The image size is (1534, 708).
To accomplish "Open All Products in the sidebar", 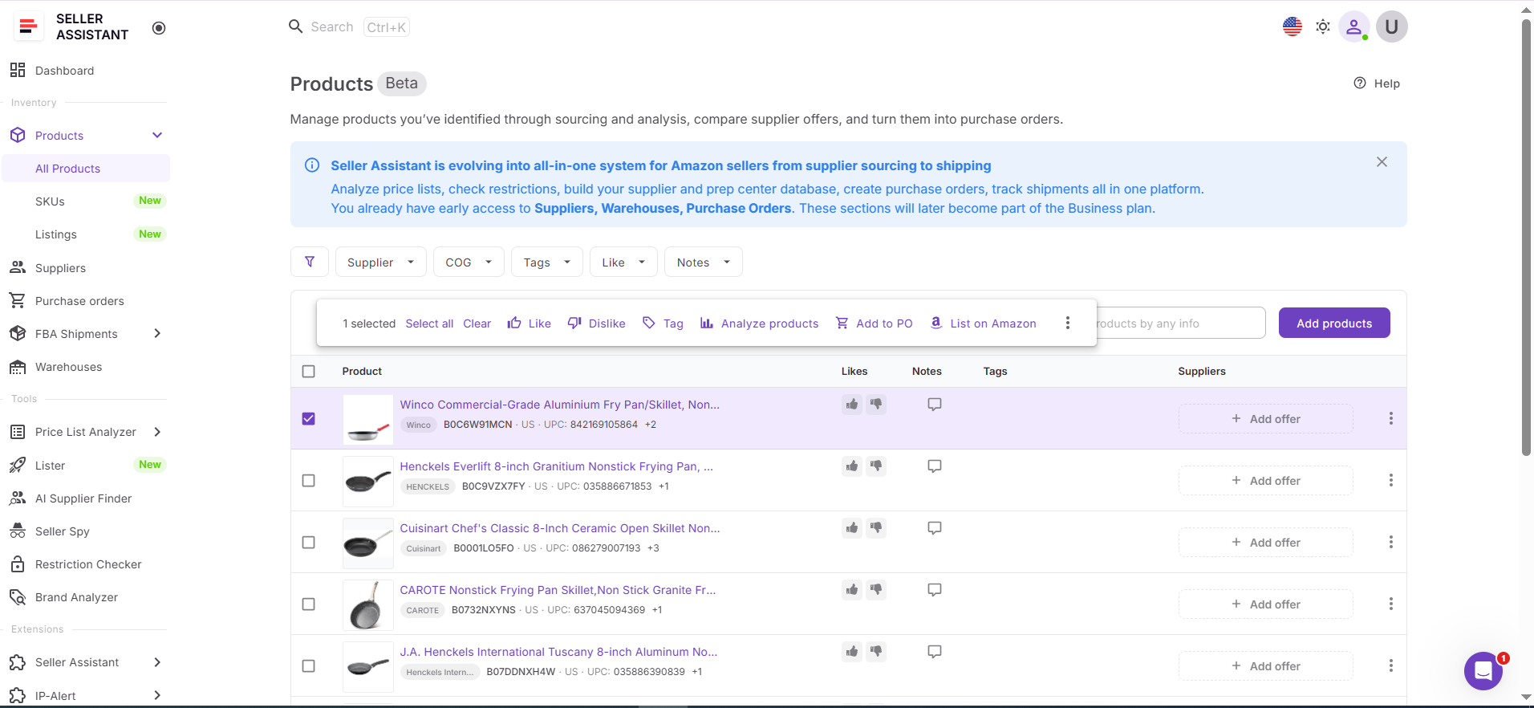I will [x=86, y=169].
